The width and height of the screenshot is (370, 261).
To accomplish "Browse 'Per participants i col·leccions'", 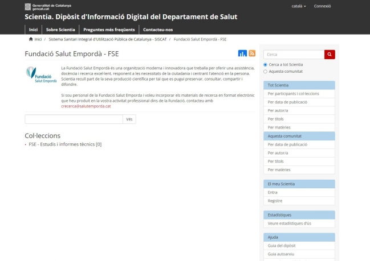I will coord(299,94).
